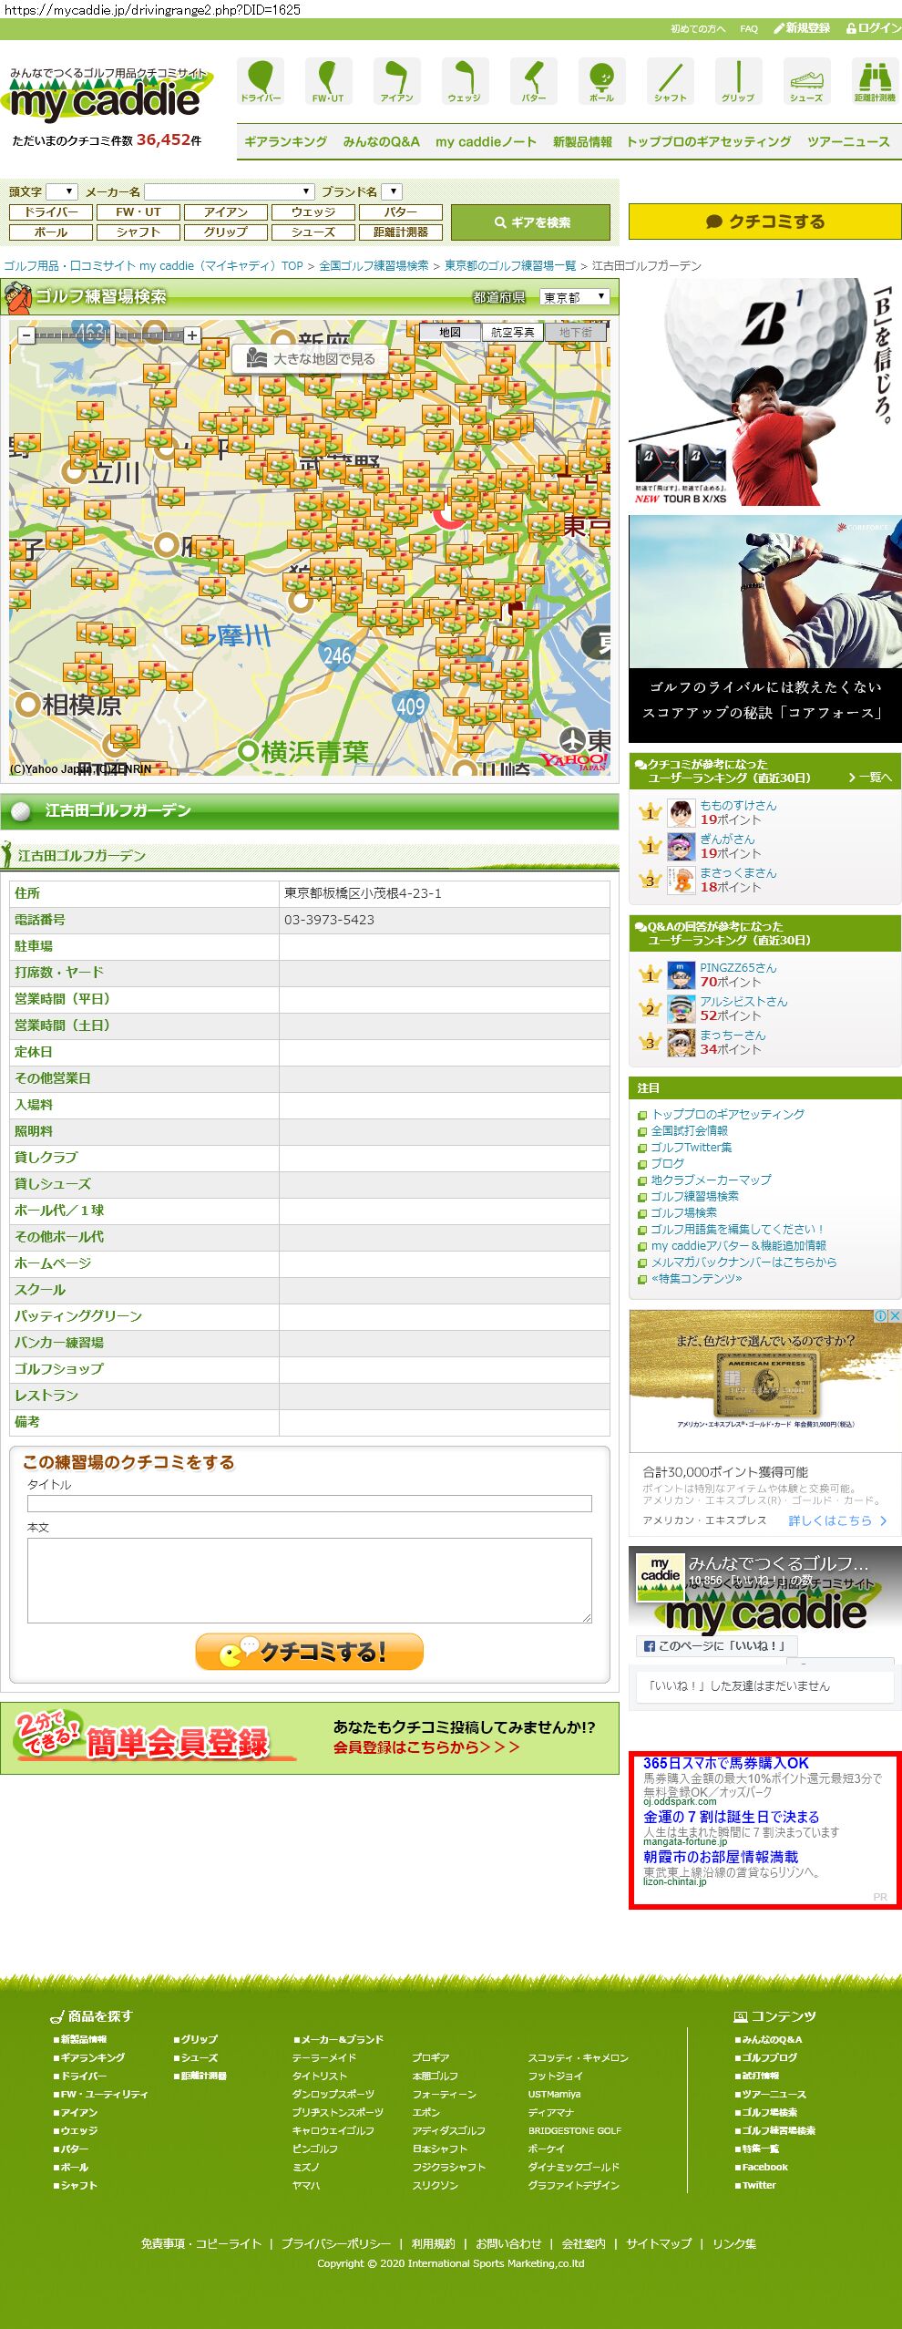
Task: Open the 都道府県 prefecture dropdown showing 東京都
Action: (x=574, y=297)
